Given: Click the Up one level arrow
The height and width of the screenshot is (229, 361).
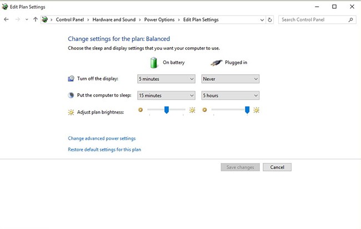Looking at the screenshot, I should click(x=36, y=19).
